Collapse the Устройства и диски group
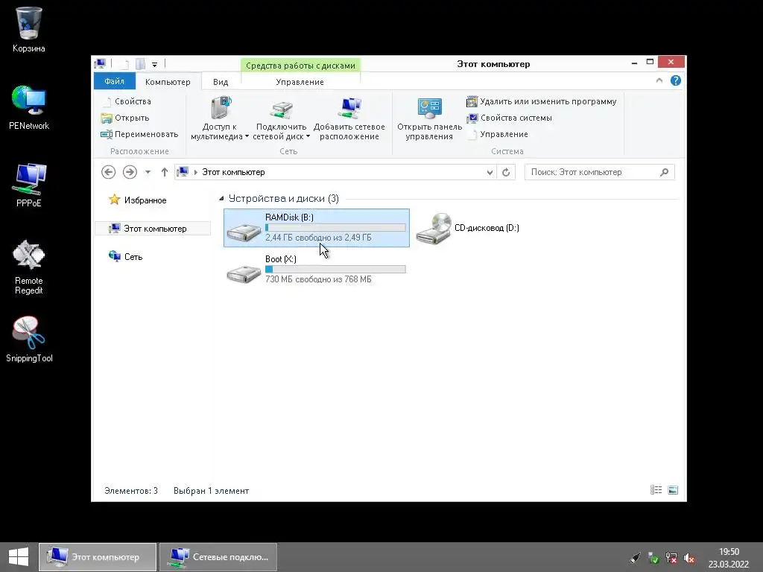Image resolution: width=763 pixels, height=572 pixels. [x=221, y=198]
